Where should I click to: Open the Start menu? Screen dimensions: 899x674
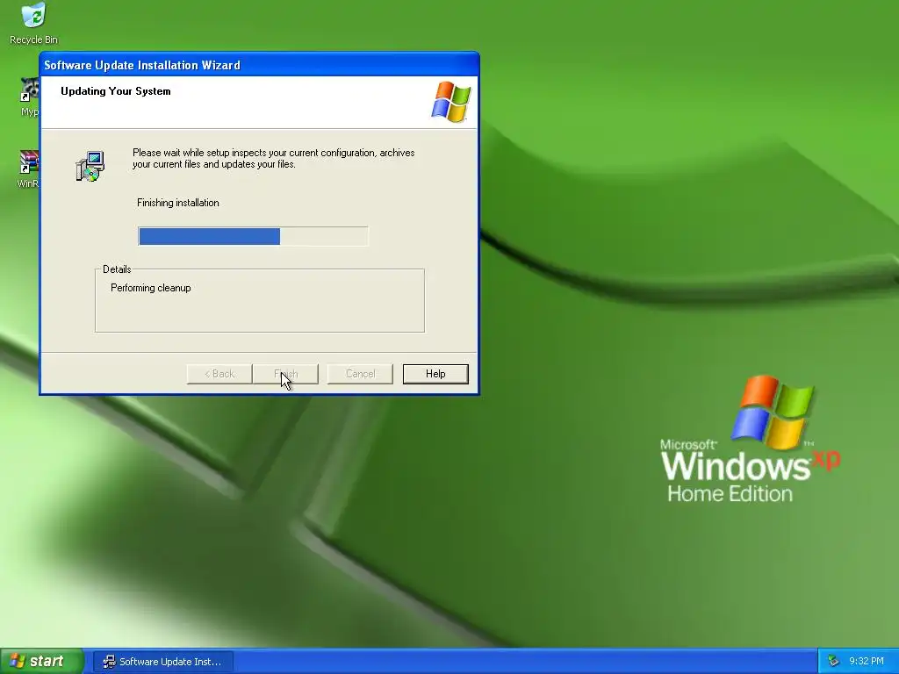[42, 661]
